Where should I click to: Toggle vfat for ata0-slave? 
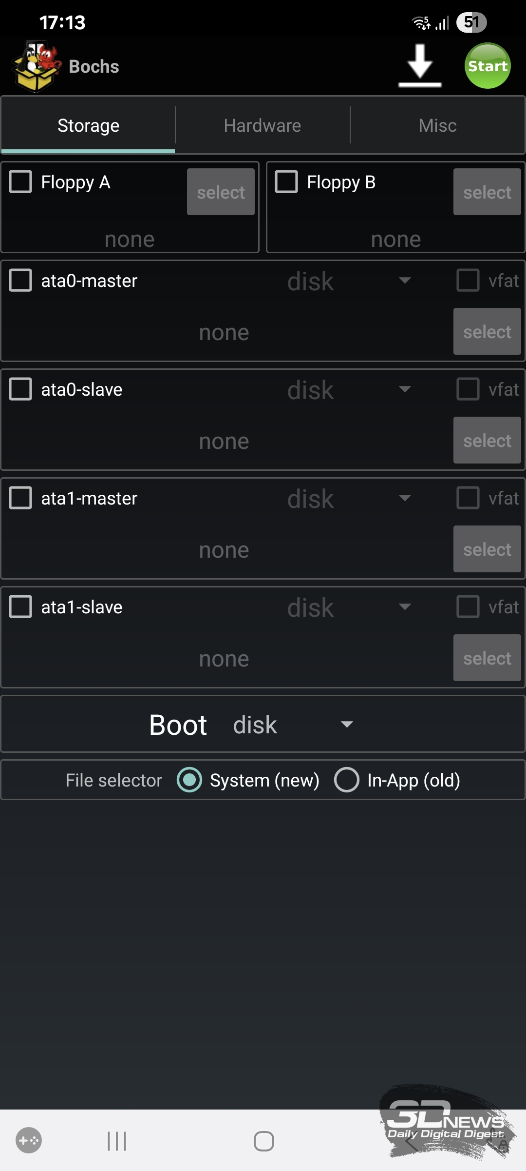coord(468,389)
